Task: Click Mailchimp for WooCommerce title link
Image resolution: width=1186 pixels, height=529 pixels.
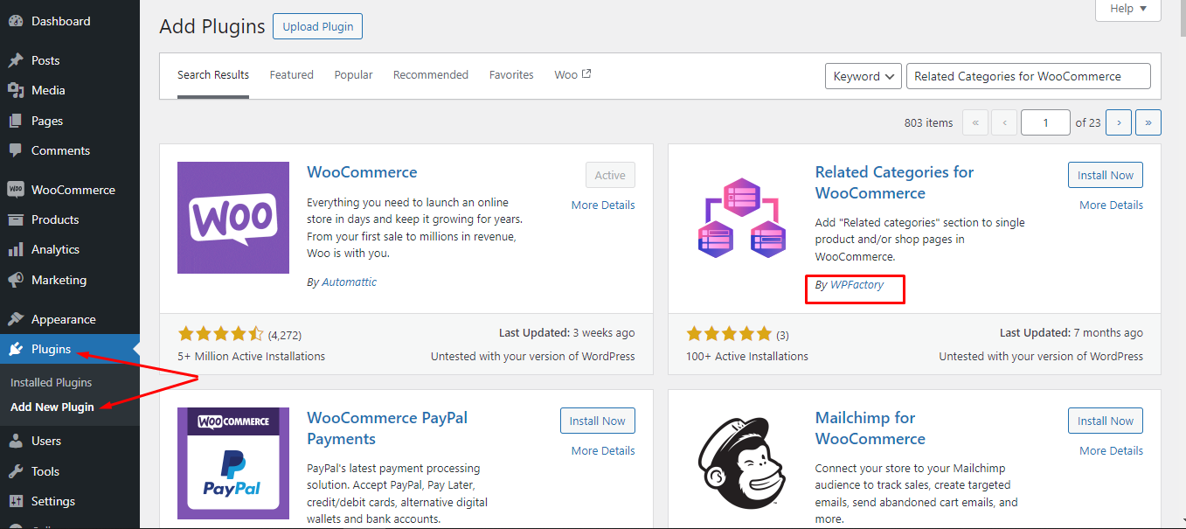Action: 870,428
